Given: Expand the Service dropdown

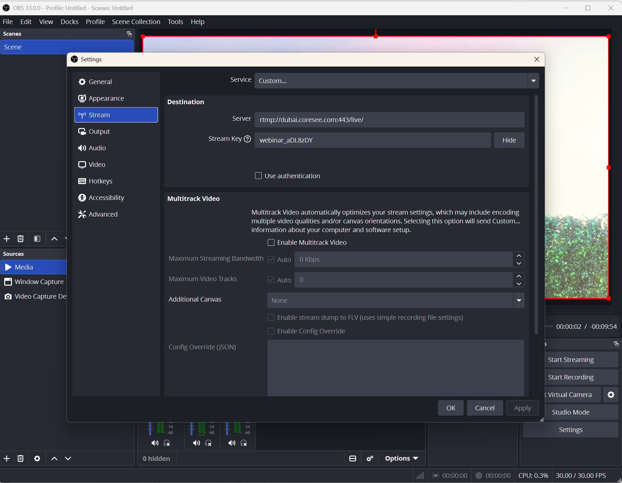Looking at the screenshot, I should coord(533,81).
